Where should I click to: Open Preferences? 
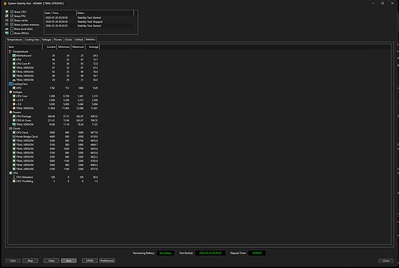tap(107, 260)
